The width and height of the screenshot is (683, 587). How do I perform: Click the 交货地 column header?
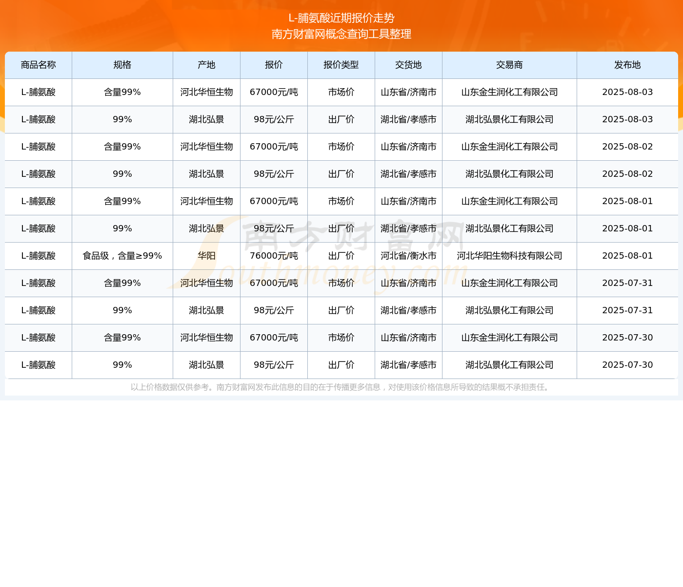coord(408,65)
